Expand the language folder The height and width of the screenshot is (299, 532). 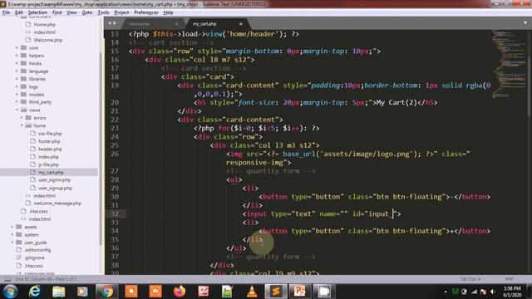point(17,71)
